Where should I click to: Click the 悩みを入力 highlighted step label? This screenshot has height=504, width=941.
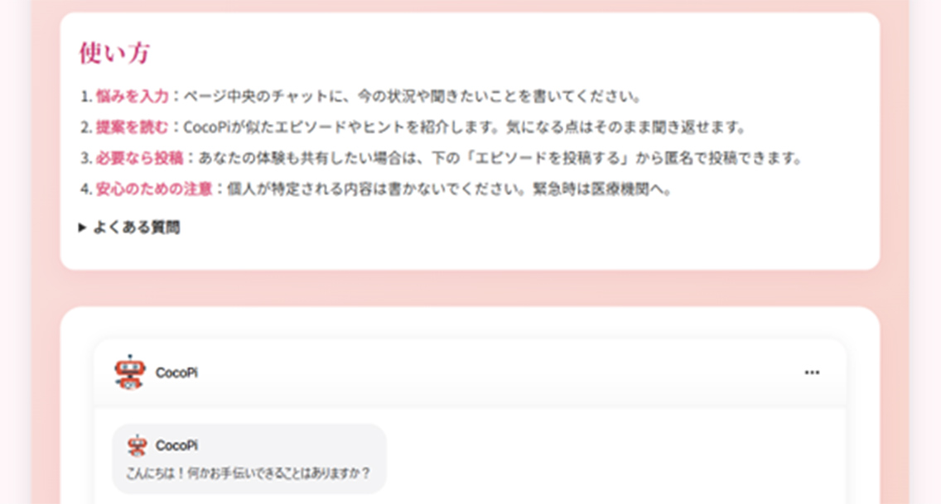point(132,96)
